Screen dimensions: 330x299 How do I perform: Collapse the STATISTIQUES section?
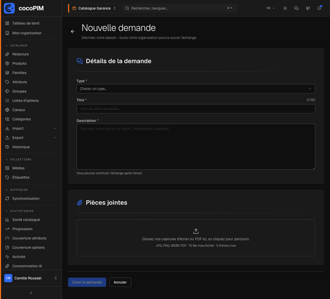point(19,211)
